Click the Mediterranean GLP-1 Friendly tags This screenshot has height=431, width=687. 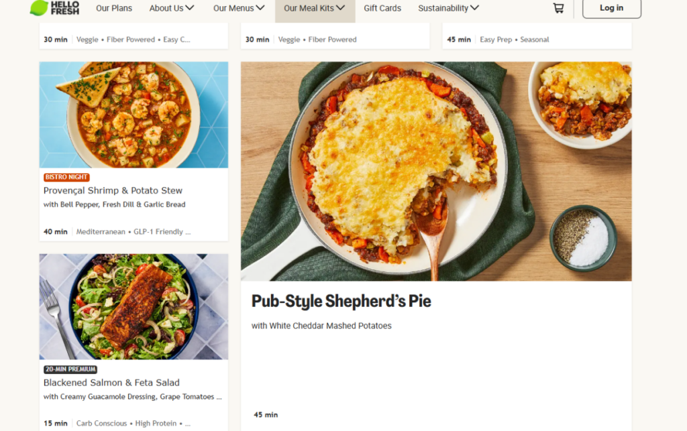[x=134, y=232]
